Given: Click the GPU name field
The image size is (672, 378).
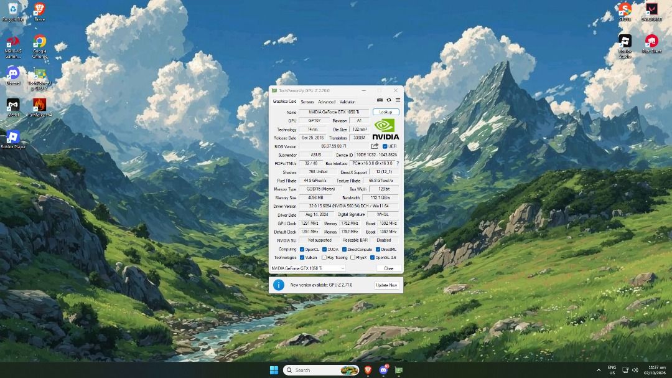Looking at the screenshot, I should [334, 112].
